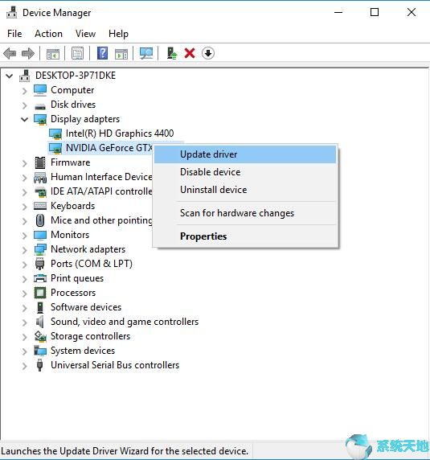Viewport: 430px width, 460px height.
Task: Expand the Software devices category arrow
Action: pos(25,308)
